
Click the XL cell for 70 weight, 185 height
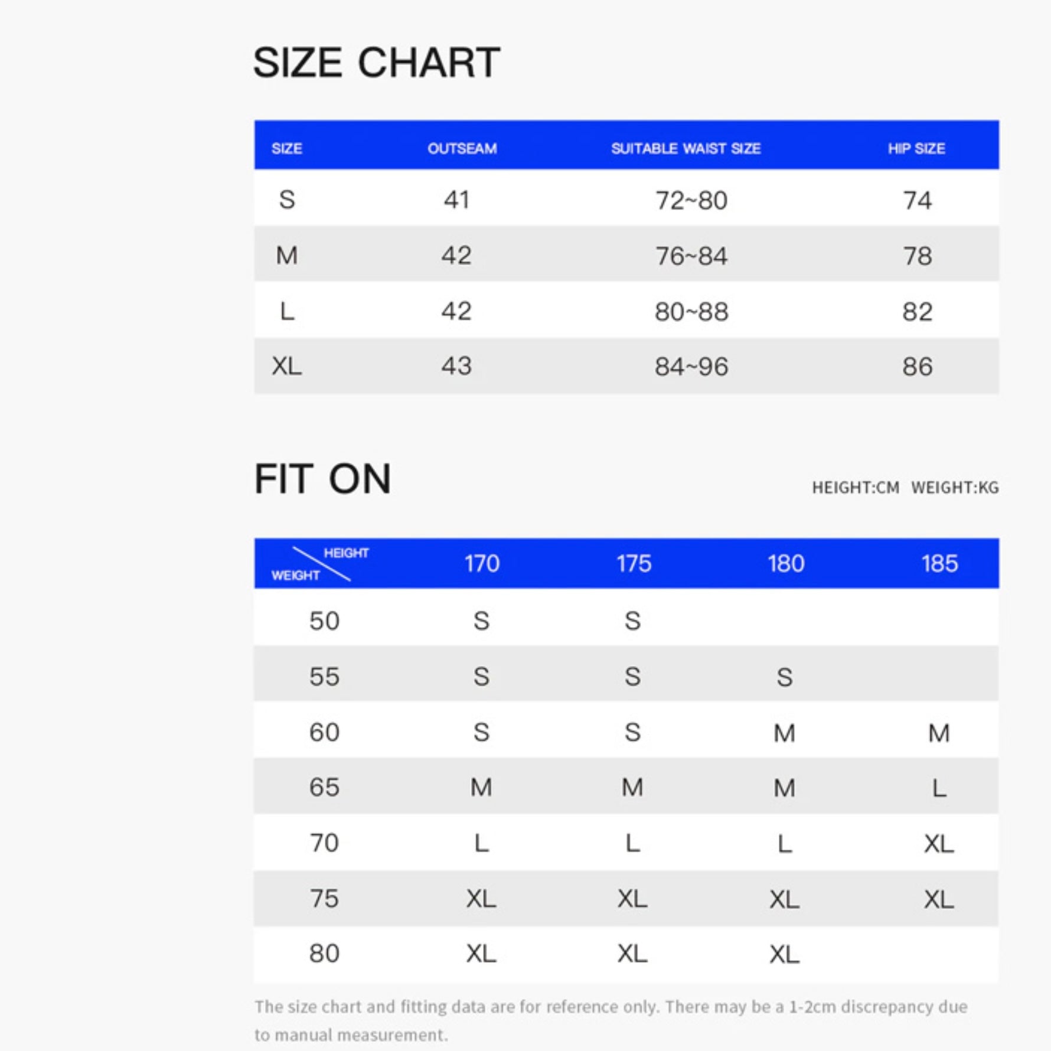click(939, 844)
